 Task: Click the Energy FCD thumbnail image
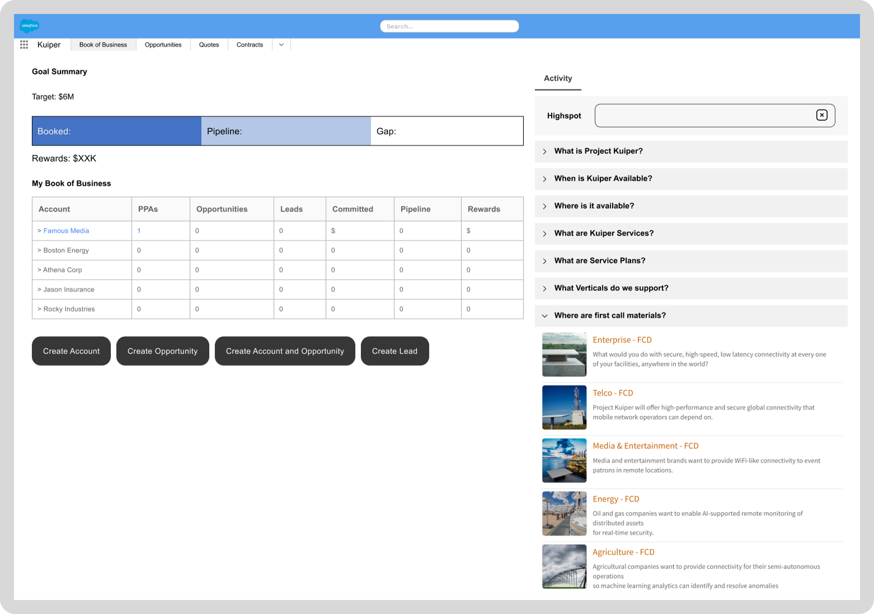point(564,513)
